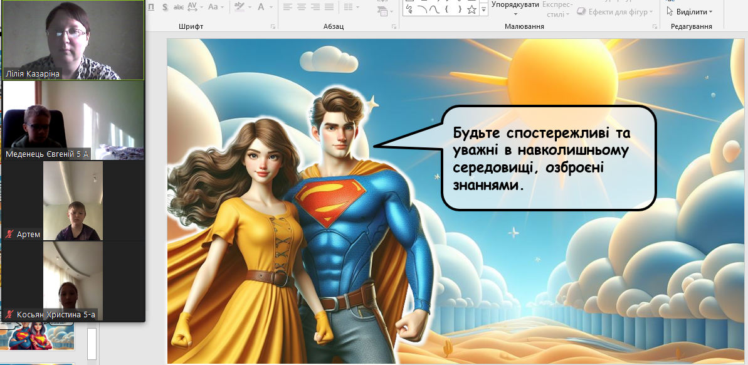Expand font color dropdown arrow
748x365 pixels.
[271, 7]
